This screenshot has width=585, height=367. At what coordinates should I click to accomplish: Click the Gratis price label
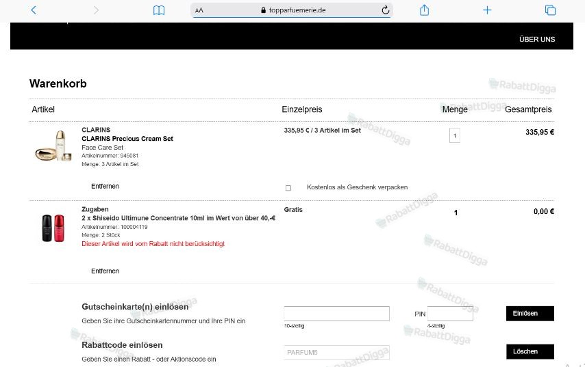[293, 210]
